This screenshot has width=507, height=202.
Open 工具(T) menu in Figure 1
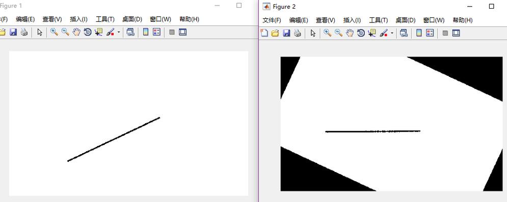(105, 19)
